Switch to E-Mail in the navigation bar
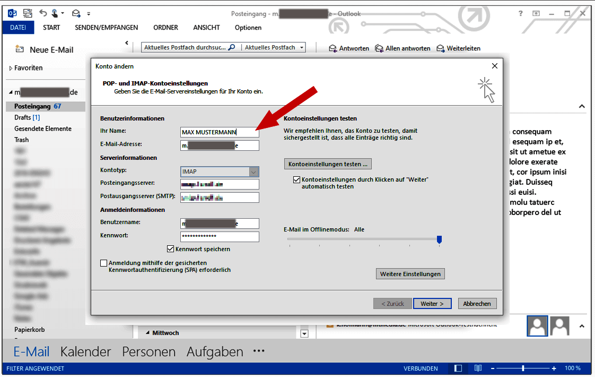 (x=31, y=352)
